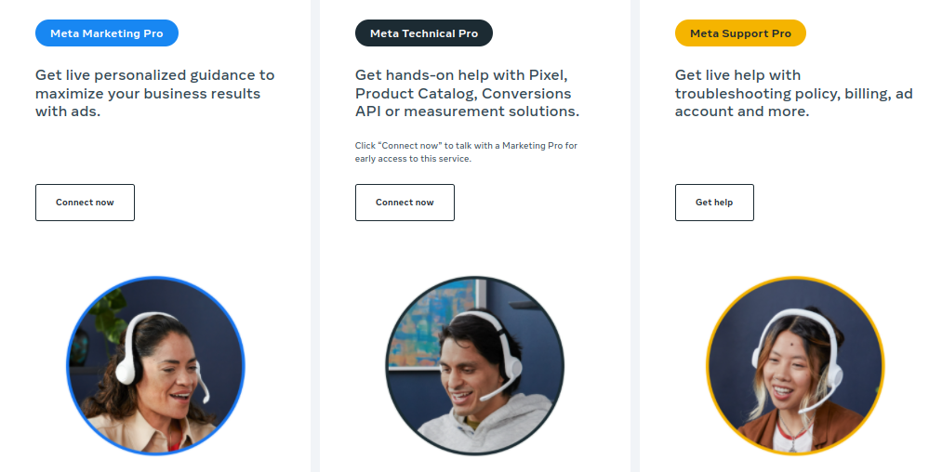Click the early access note about Marketing Pro
The image size is (929, 472).
click(466, 152)
